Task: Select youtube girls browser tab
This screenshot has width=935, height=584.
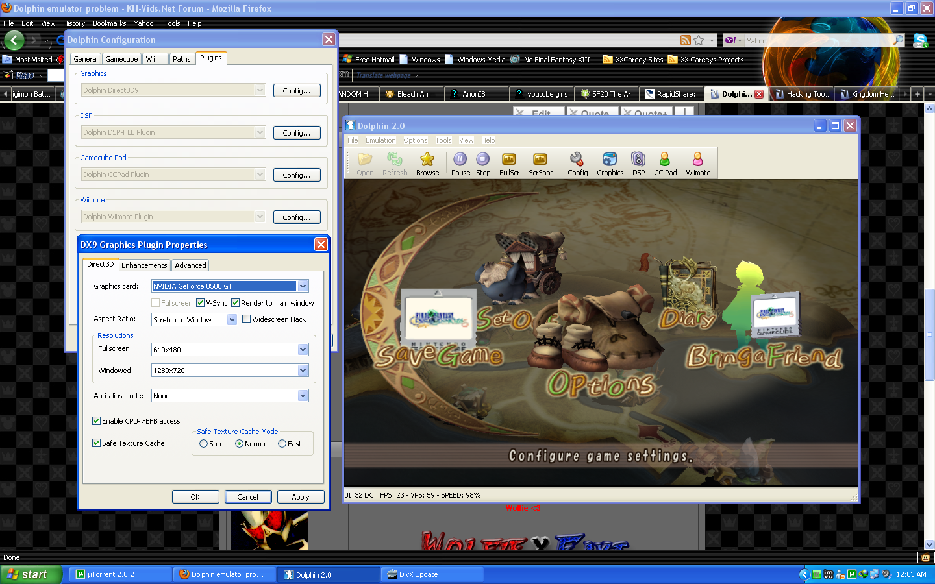Action: click(542, 94)
